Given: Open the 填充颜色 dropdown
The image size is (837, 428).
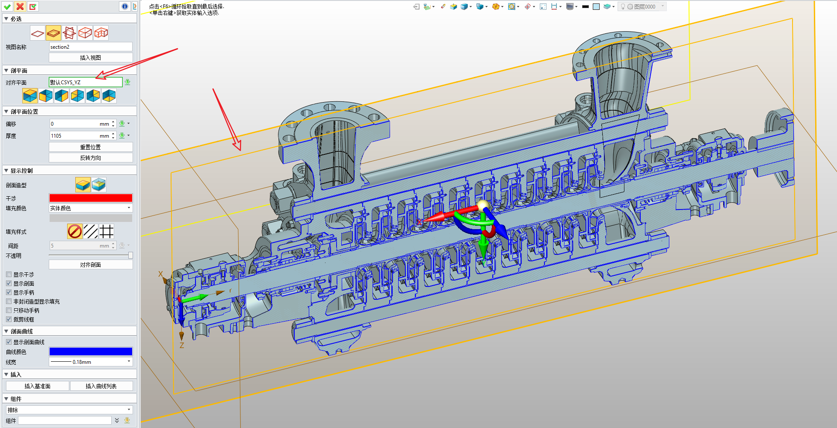Looking at the screenshot, I should (91, 208).
